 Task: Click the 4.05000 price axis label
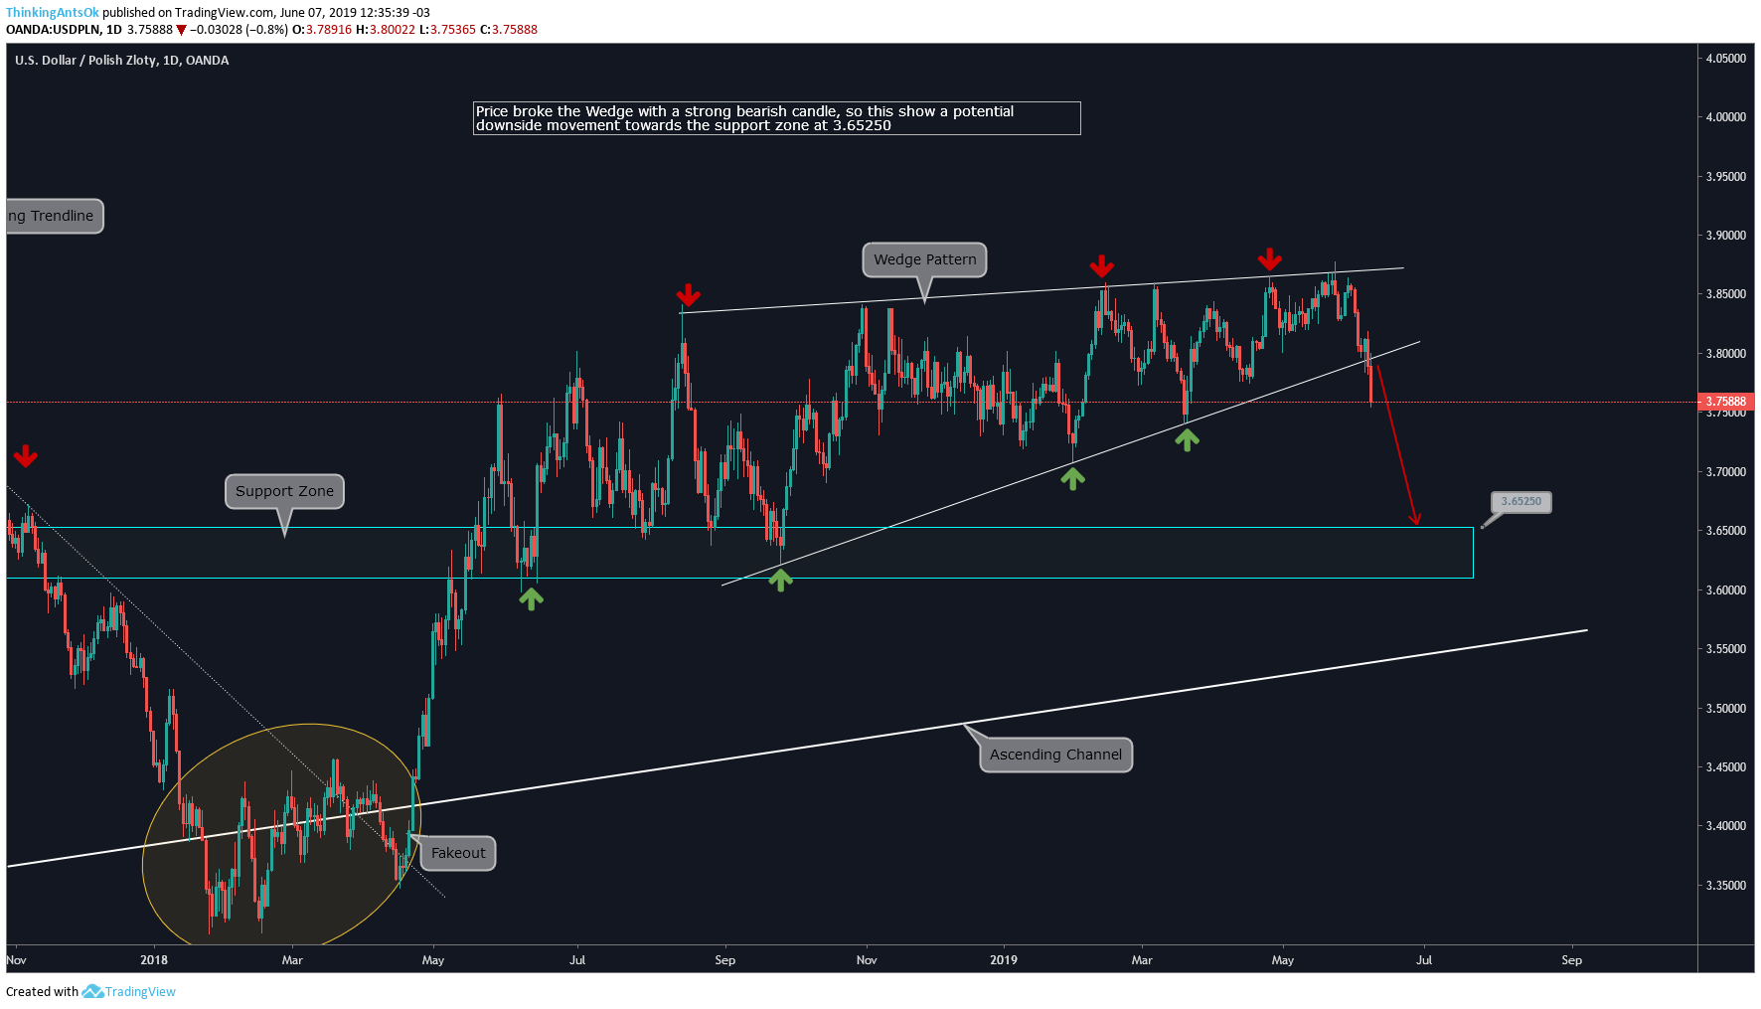pyautogui.click(x=1725, y=59)
